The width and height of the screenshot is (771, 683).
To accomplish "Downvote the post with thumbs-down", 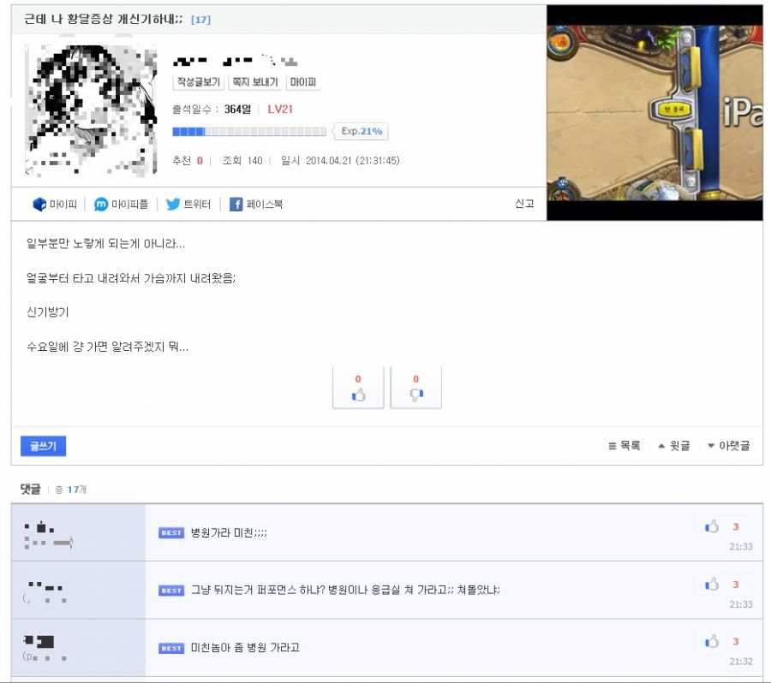I will coord(416,388).
